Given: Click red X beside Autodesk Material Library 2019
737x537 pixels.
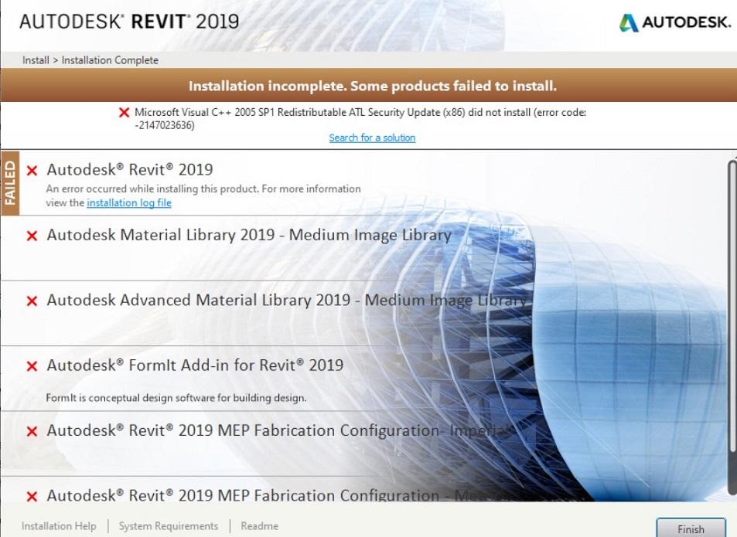Looking at the screenshot, I should click(x=32, y=235).
